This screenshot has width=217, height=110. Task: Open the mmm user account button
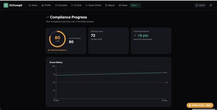coord(200,5)
